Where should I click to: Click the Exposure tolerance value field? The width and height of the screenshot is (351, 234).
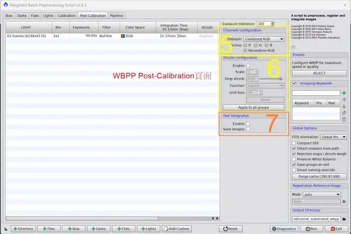(263, 24)
